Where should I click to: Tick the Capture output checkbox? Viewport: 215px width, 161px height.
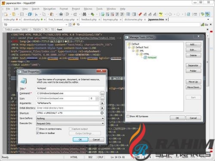pyautogui.click(x=70, y=129)
